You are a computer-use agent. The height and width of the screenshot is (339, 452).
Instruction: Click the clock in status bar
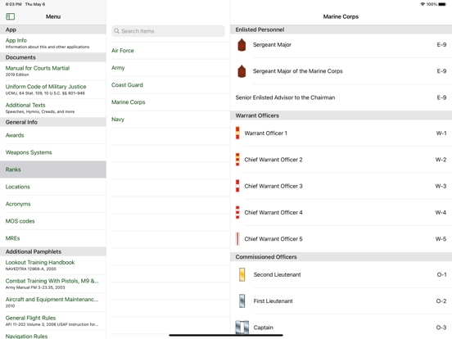(14, 4)
